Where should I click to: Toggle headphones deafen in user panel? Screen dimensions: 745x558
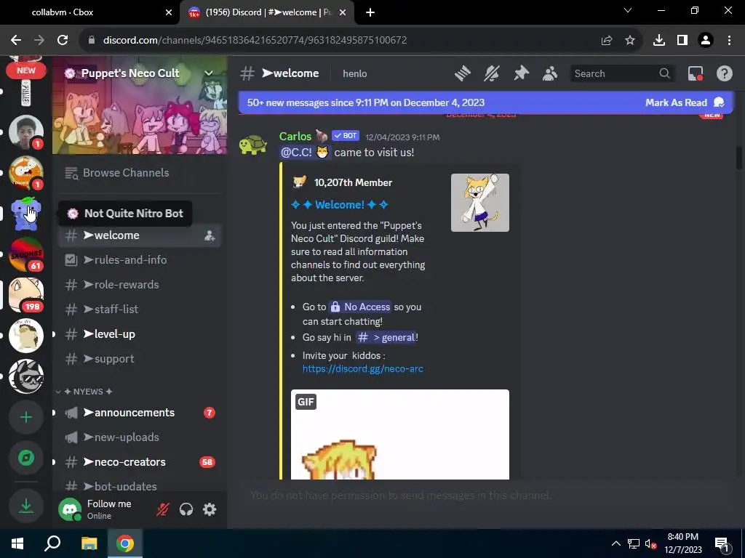click(x=186, y=509)
